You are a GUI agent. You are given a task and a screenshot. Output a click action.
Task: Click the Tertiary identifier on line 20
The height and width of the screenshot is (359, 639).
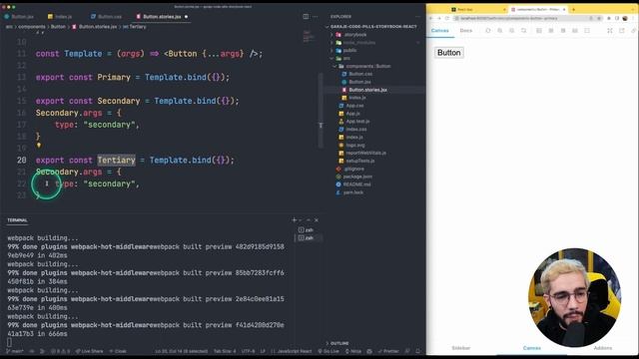coord(116,160)
